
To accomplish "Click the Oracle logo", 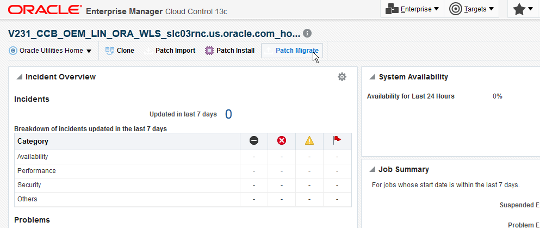I will [45, 10].
